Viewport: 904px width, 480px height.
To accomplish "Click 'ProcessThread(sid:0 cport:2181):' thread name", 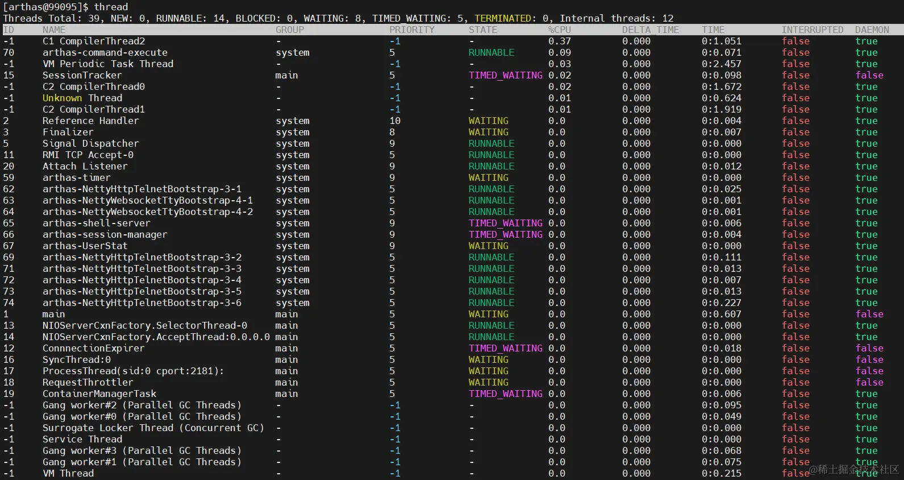I will pyautogui.click(x=134, y=371).
